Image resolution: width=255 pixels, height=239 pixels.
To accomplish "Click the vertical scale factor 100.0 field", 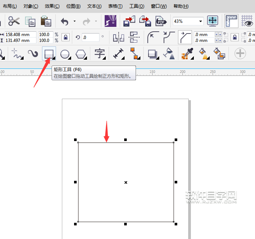I will [x=46, y=41].
